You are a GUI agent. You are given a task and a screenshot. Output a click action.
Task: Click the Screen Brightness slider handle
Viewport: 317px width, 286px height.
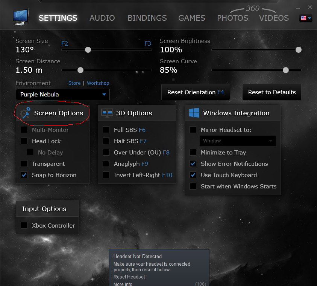coord(299,50)
